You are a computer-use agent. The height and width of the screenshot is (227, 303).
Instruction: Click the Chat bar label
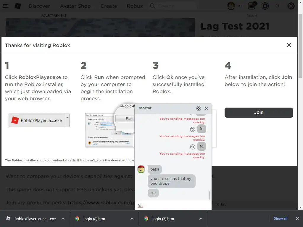(221, 205)
